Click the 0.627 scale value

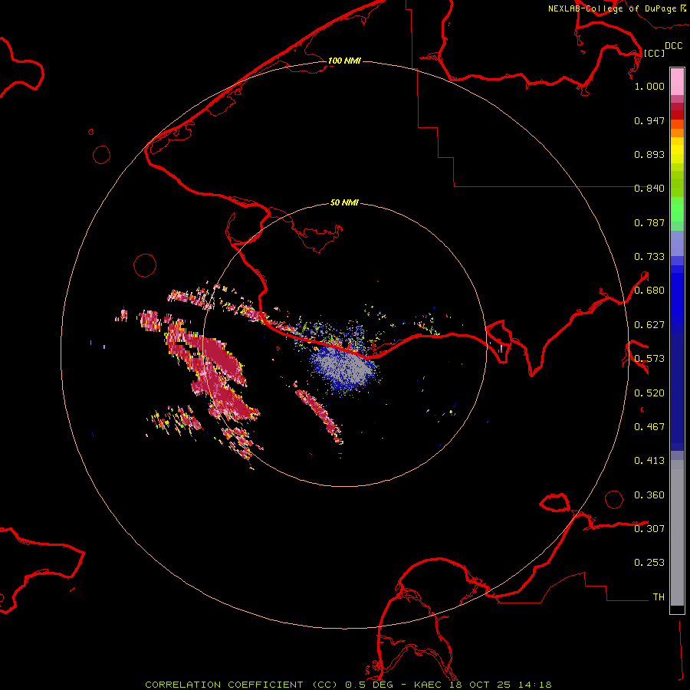[x=649, y=325]
